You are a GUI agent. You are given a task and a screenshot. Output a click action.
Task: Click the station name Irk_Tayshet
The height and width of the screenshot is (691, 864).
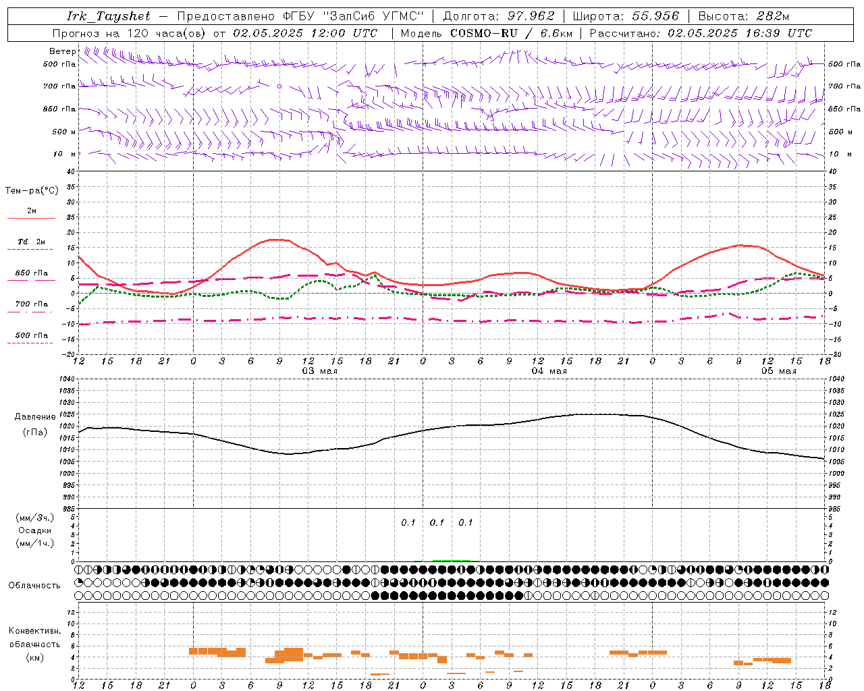pos(108,16)
